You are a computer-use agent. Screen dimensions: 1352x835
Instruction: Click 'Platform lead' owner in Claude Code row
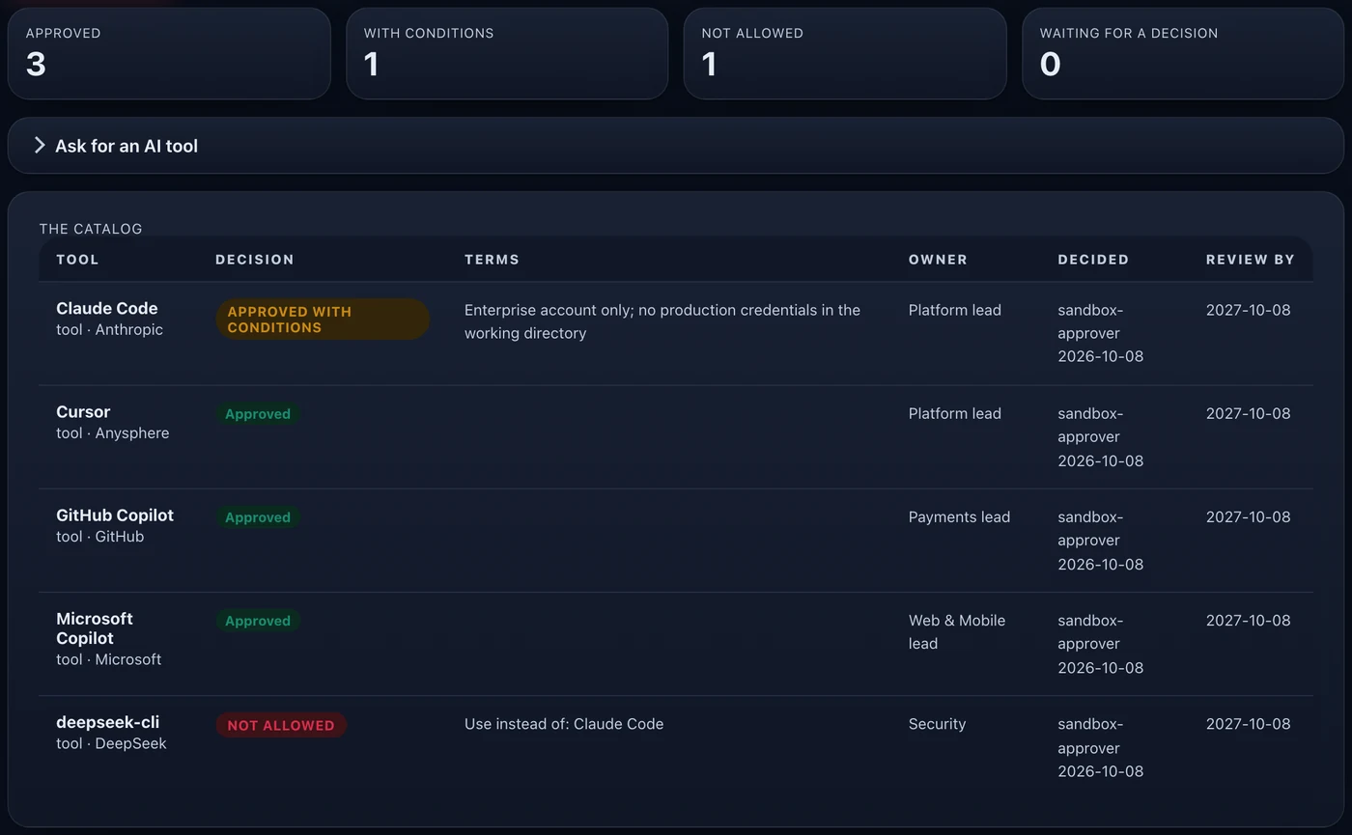(955, 310)
